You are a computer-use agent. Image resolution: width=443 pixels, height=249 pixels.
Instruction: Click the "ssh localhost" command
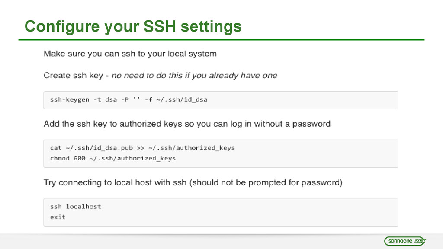tap(75, 207)
